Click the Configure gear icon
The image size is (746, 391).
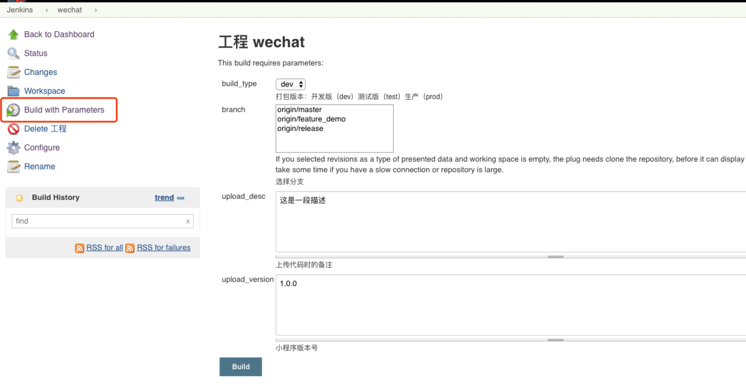coord(13,148)
